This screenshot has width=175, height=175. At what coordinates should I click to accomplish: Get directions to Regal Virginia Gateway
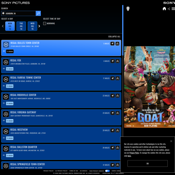113,113
